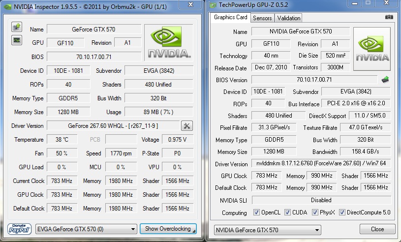Click the Voltage value 0.975 V
This screenshot has width=401, height=242.
pos(178,140)
